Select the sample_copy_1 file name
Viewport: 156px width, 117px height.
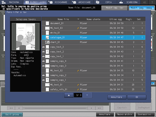click(x=58, y=80)
